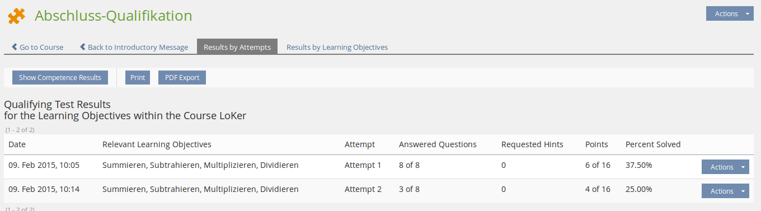The image size is (761, 211).
Task: Click the Abschluss-Qualifikation title
Action: coord(114,16)
